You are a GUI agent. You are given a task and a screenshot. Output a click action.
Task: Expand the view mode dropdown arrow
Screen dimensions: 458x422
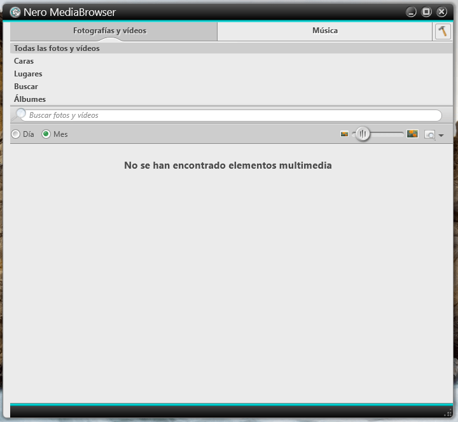[x=441, y=136]
